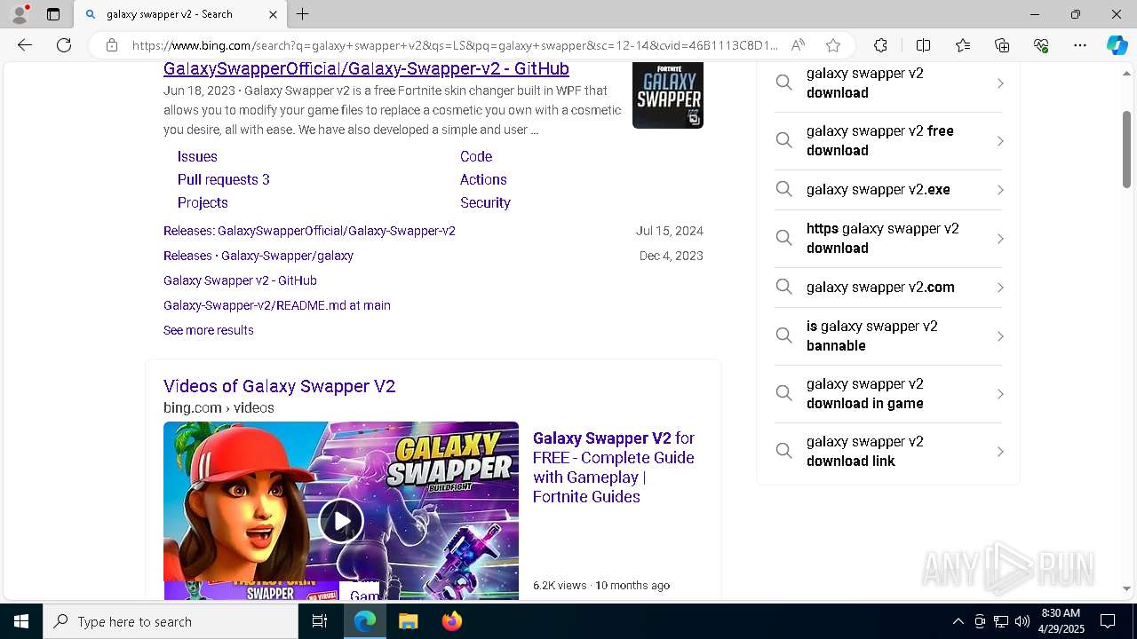The width and height of the screenshot is (1137, 639).
Task: Click See more results
Action: click(209, 330)
